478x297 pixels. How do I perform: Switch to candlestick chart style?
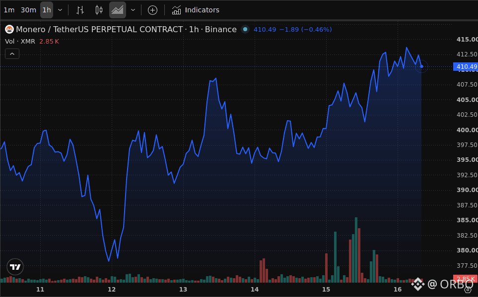[x=99, y=10]
